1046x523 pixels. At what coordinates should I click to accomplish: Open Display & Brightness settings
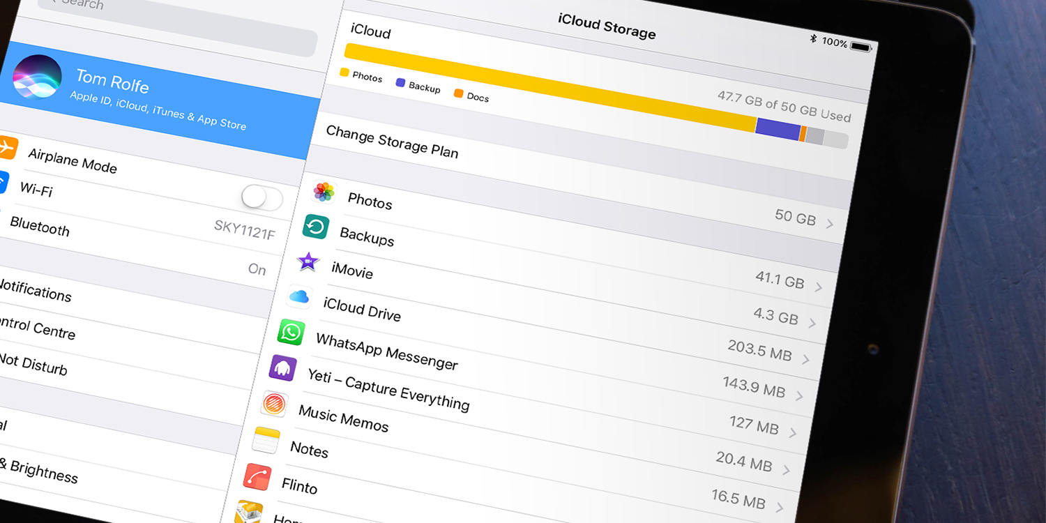(38, 471)
